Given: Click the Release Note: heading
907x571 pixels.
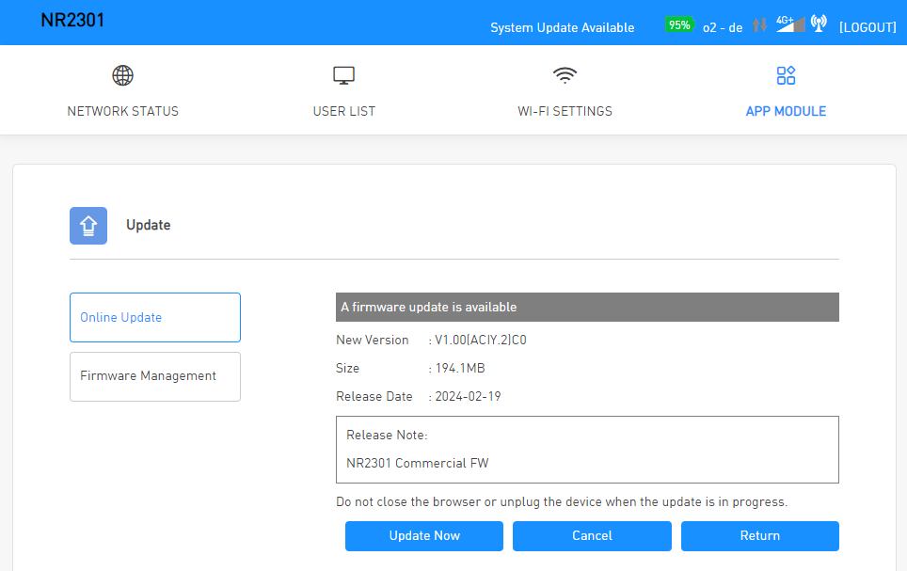Looking at the screenshot, I should click(387, 435).
